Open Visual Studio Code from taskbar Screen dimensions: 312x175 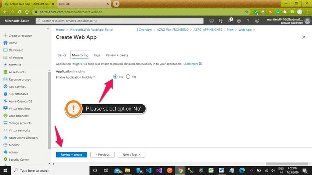pyautogui.click(x=149, y=171)
